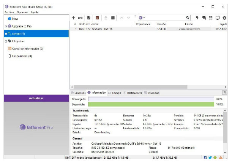
Task: Open the Archivo menu
Action: 9,12
